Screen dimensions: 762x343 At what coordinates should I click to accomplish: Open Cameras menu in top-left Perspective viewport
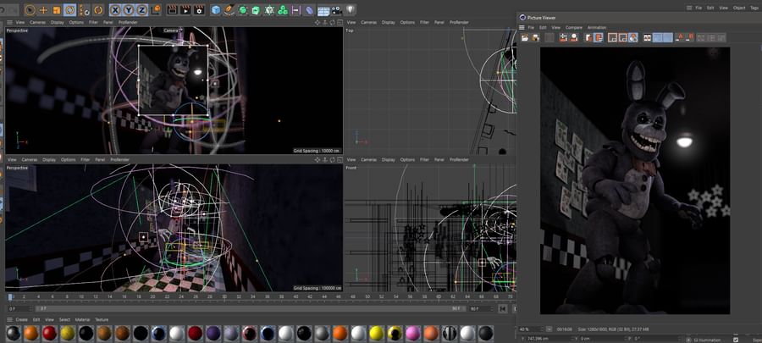38,22
